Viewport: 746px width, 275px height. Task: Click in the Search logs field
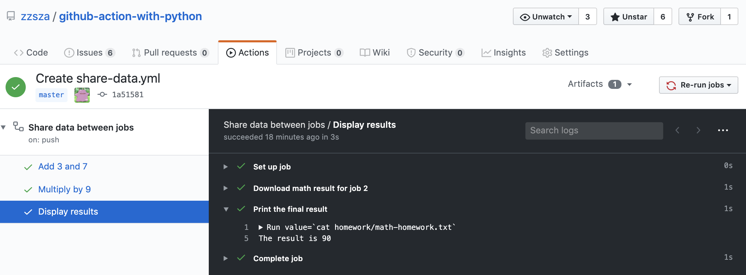594,131
